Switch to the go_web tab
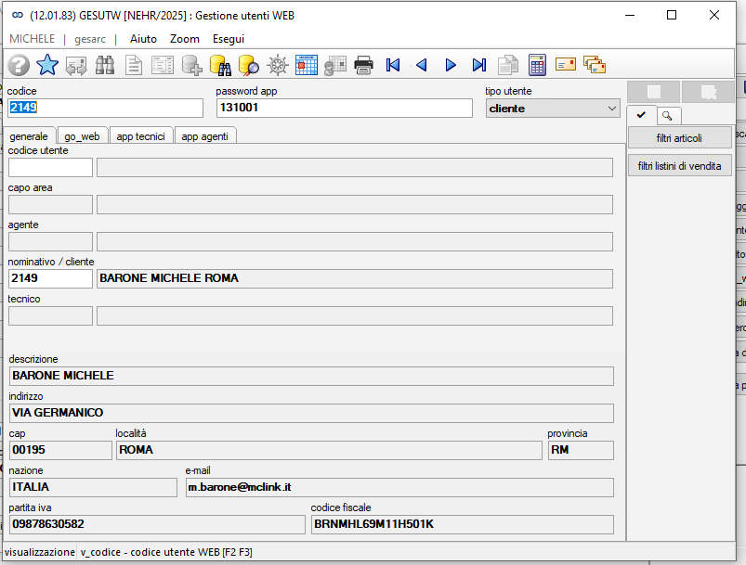The width and height of the screenshot is (746, 565). pos(82,136)
